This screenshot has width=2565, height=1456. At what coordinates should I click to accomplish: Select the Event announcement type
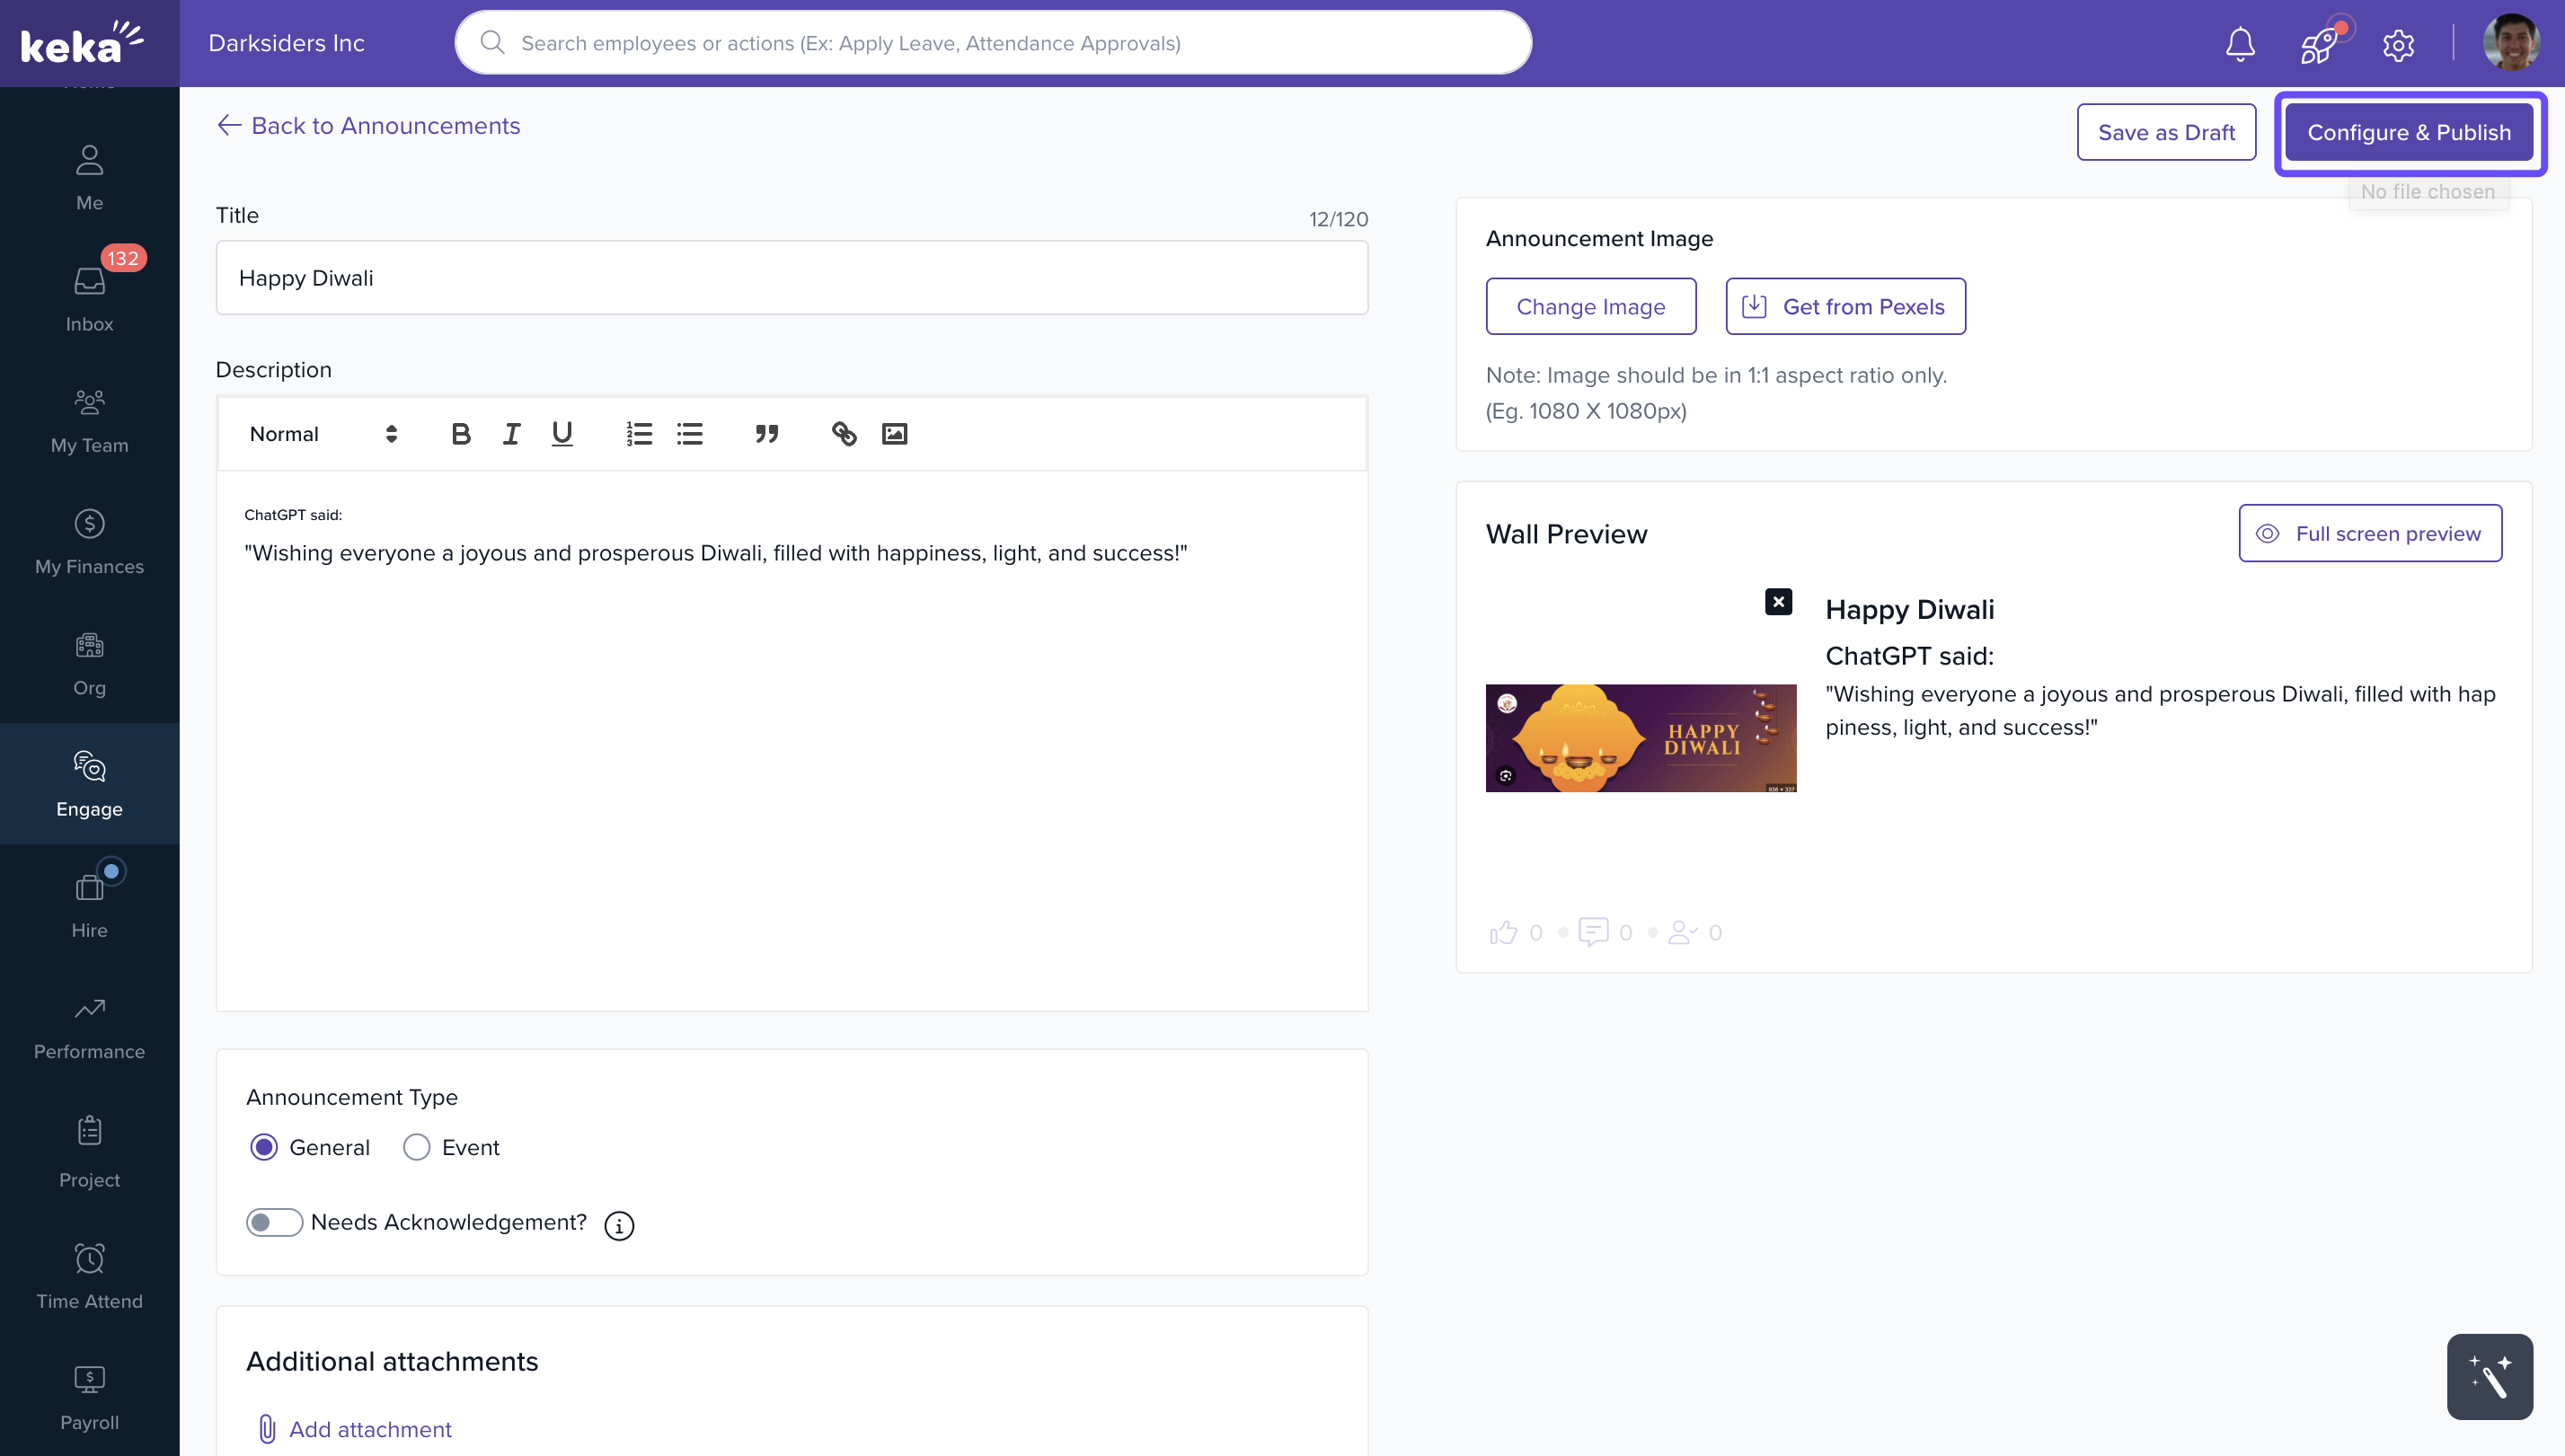point(417,1147)
